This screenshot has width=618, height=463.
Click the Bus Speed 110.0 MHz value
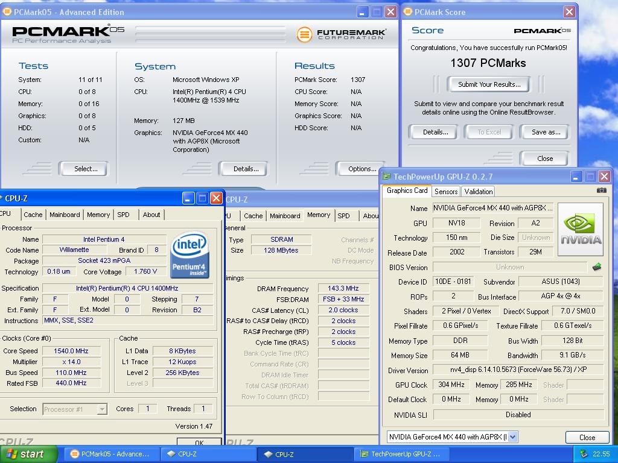click(x=71, y=373)
